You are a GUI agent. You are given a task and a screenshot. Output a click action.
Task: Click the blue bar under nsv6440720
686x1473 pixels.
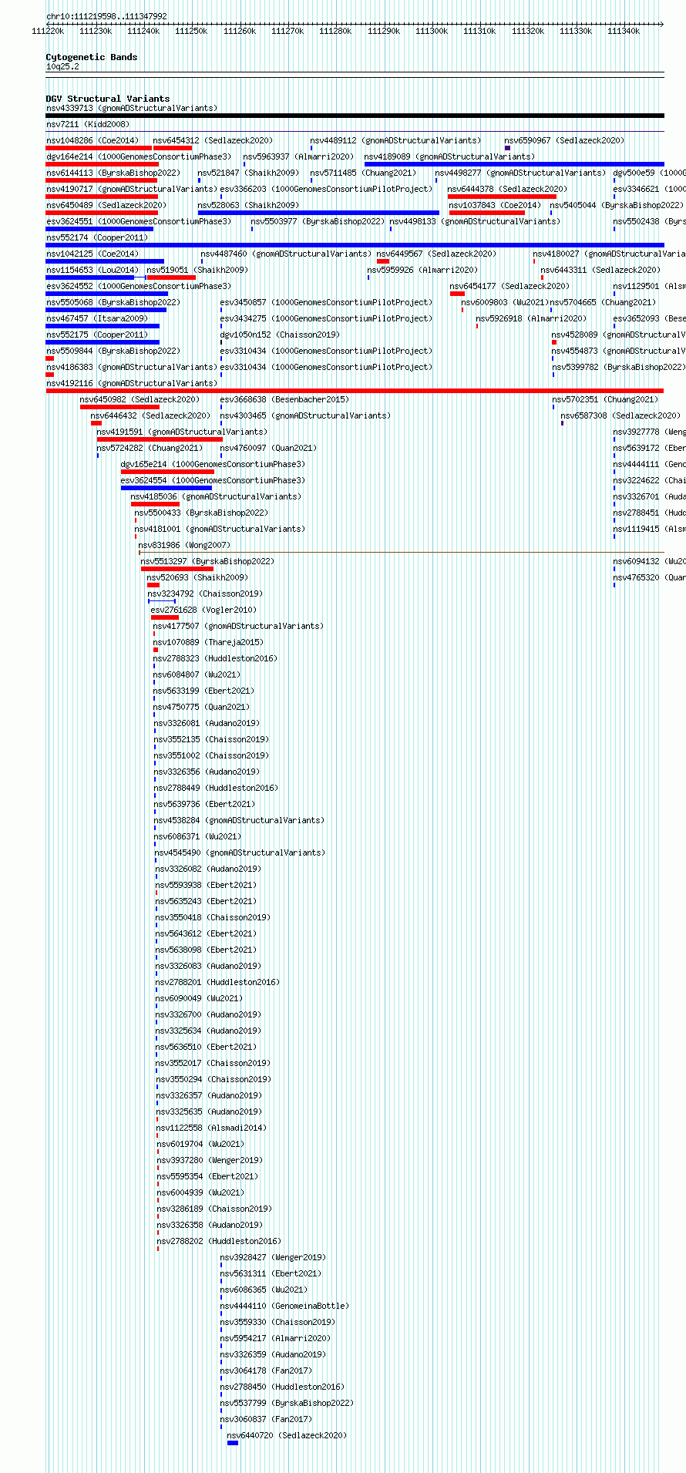pyautogui.click(x=233, y=1443)
